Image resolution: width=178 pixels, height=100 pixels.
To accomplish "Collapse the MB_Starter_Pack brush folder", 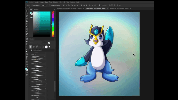I will pyautogui.click(x=30, y=50).
